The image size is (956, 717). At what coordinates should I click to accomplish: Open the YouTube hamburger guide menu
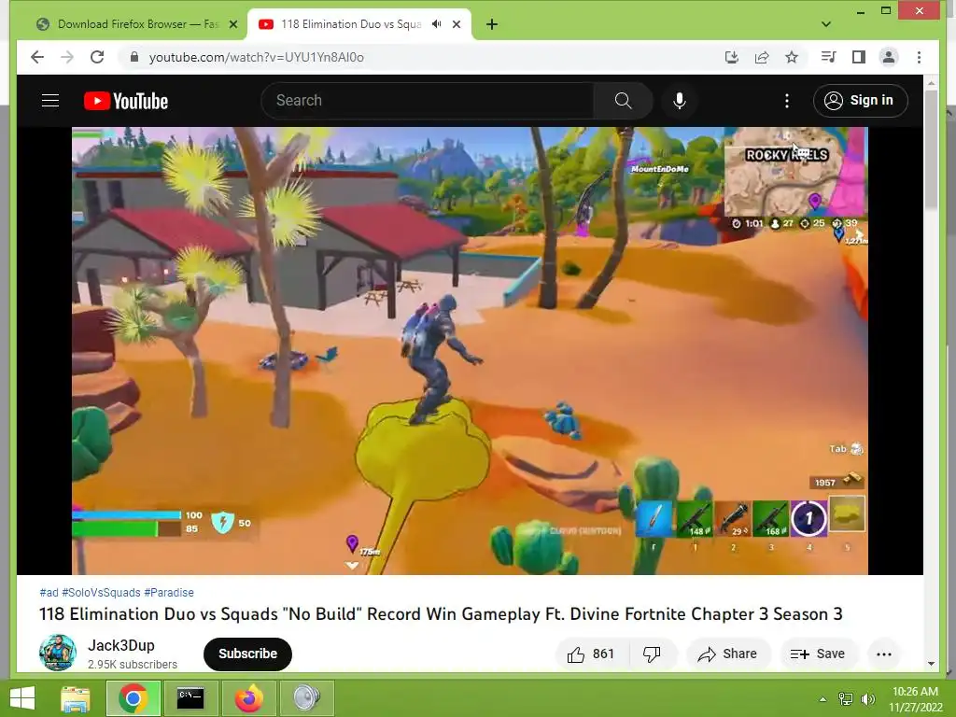50,101
